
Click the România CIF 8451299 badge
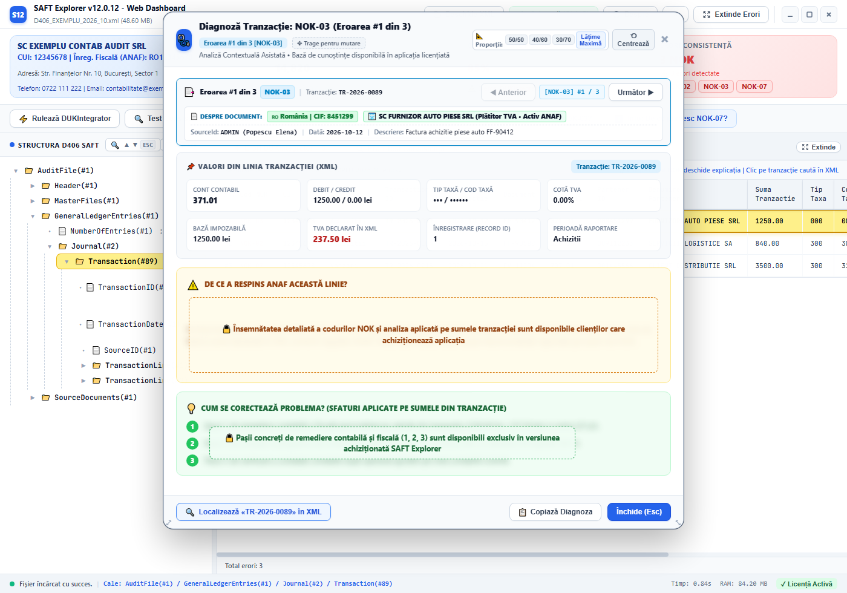(x=312, y=116)
